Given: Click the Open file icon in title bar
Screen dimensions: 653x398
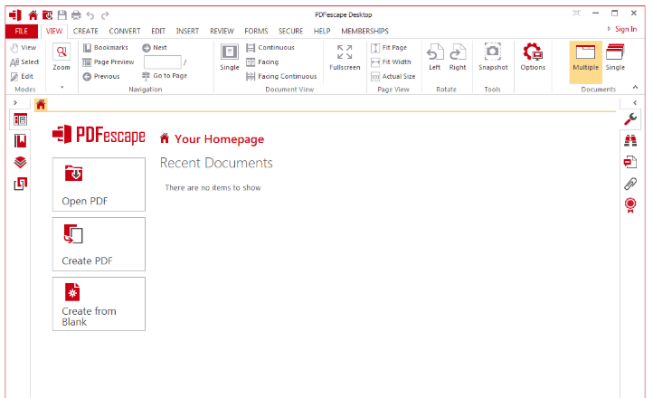Looking at the screenshot, I should [47, 15].
